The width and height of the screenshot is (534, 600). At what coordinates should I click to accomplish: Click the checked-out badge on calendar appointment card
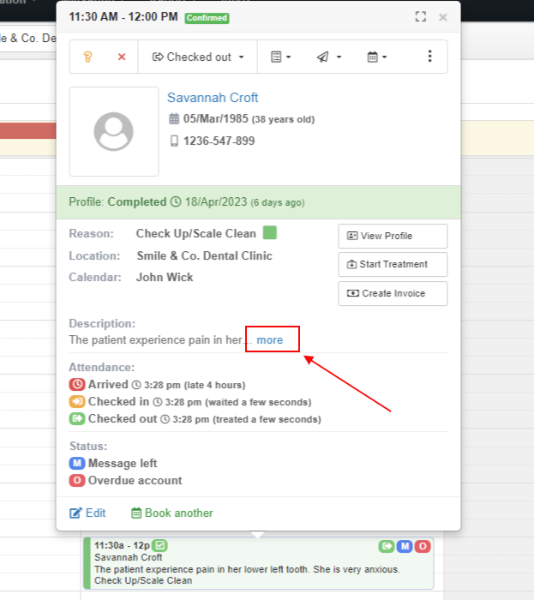coord(387,546)
